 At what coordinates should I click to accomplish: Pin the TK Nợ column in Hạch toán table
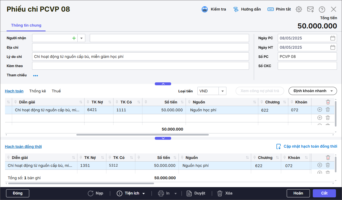88,102
